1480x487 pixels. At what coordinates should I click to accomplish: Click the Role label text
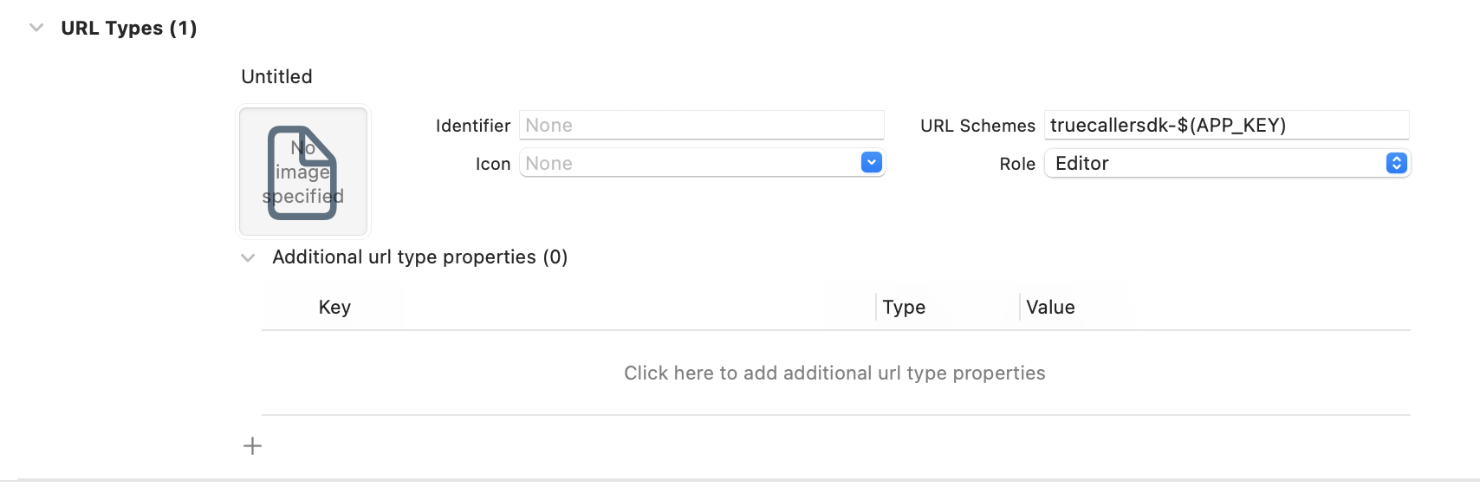[x=1016, y=164]
